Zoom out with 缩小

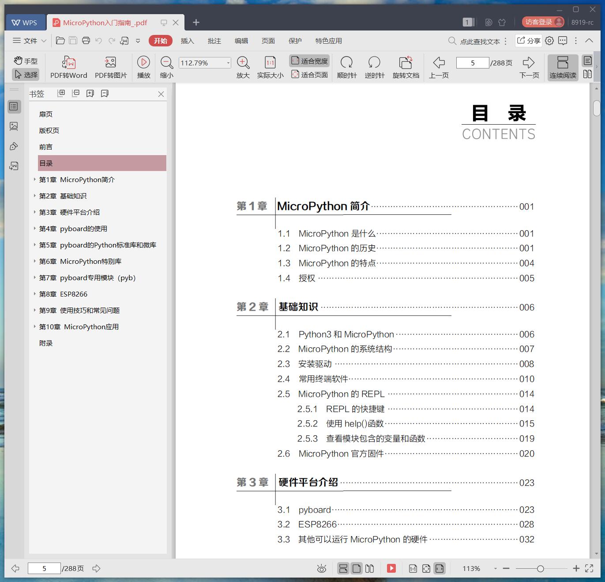[166, 68]
